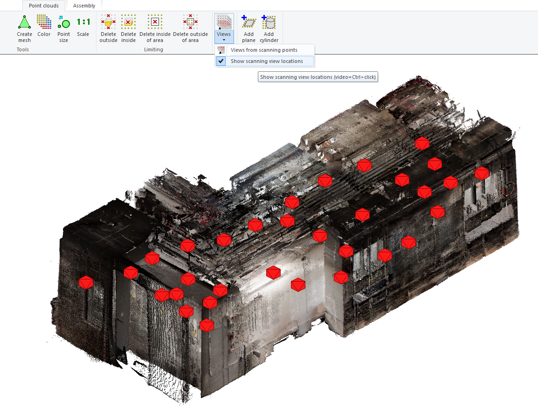This screenshot has width=538, height=410.
Task: Switch to the Assembly tab
Action: point(84,6)
